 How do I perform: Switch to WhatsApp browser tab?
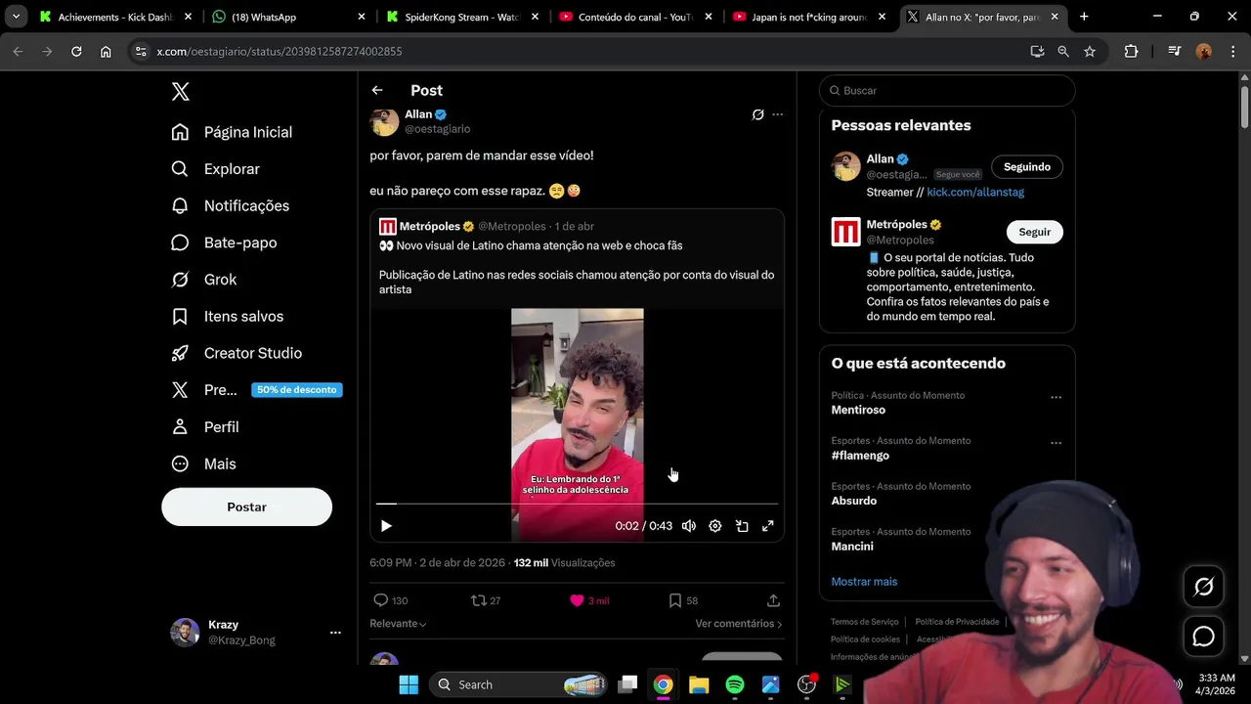[289, 17]
